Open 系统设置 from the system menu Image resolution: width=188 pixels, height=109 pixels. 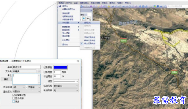click(69, 13)
